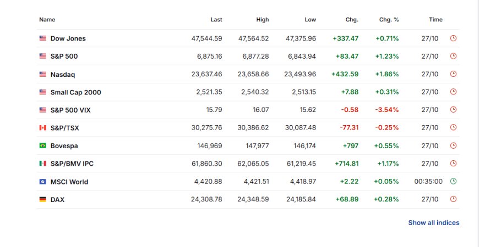Open the MSCI World index link
This screenshot has height=247, width=479.
[x=69, y=182]
